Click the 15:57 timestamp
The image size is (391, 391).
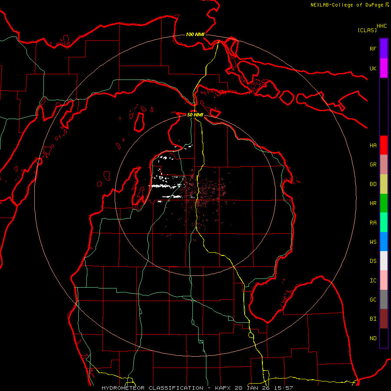pyautogui.click(x=283, y=388)
